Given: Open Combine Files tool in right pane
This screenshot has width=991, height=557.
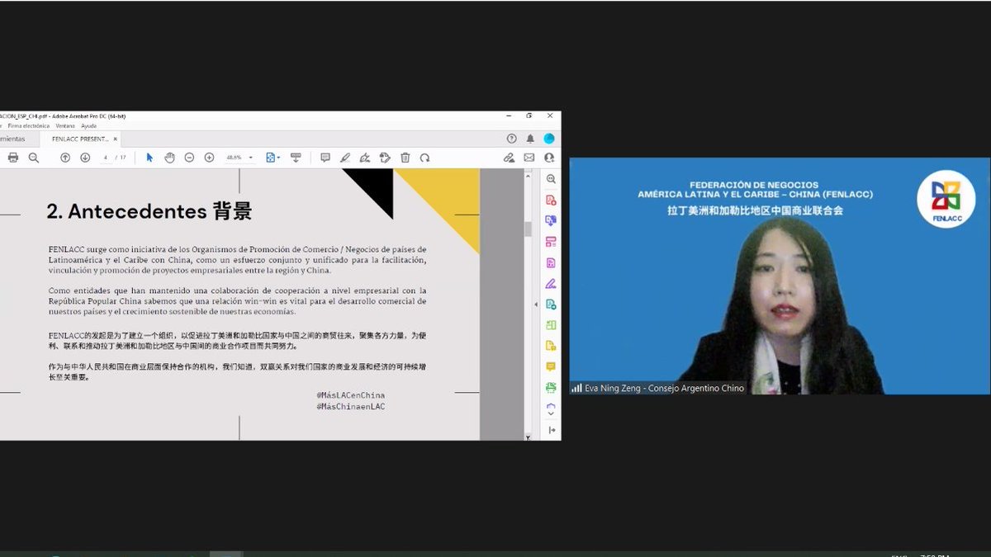Looking at the screenshot, I should [551, 221].
